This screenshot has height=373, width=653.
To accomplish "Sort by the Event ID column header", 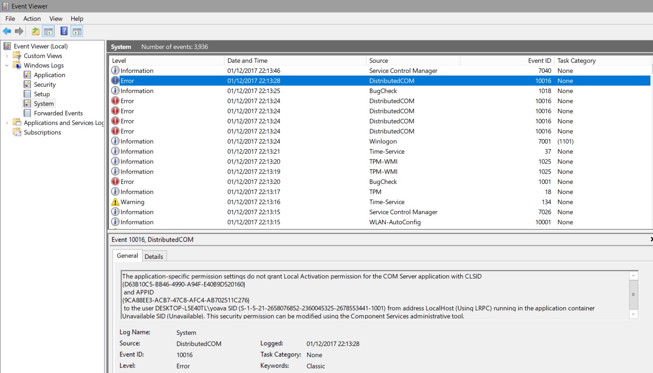I will tap(507, 61).
